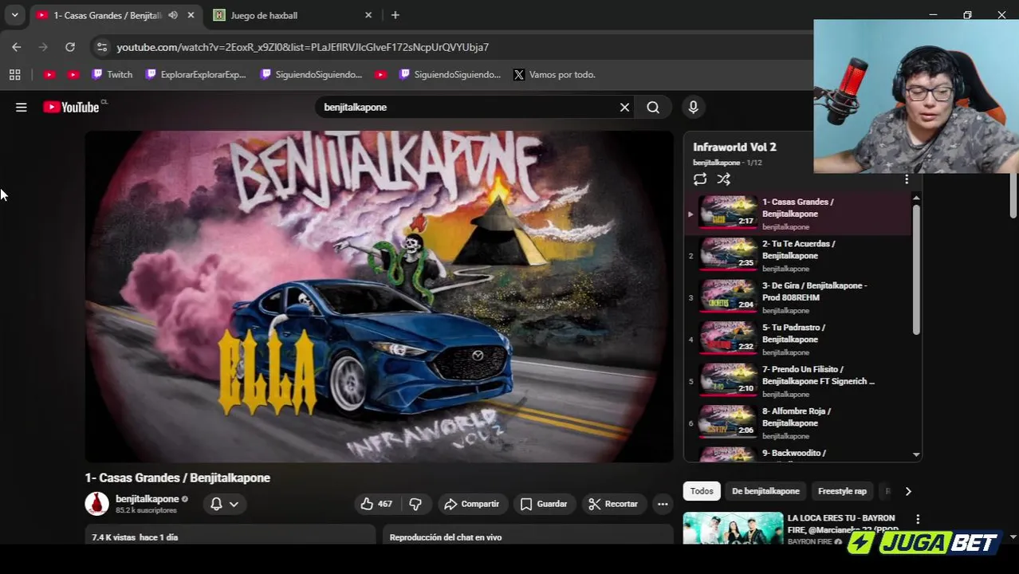
Task: Open the YouTube hamburger guide menu
Action: click(x=22, y=107)
